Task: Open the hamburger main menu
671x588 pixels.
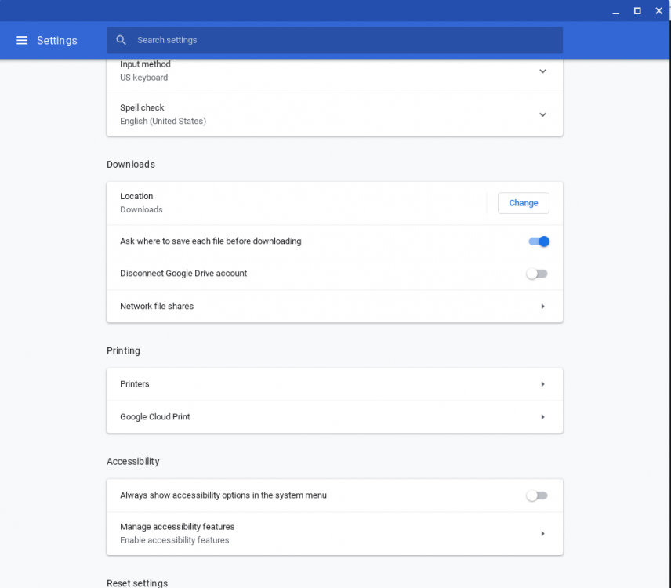Action: (22, 40)
